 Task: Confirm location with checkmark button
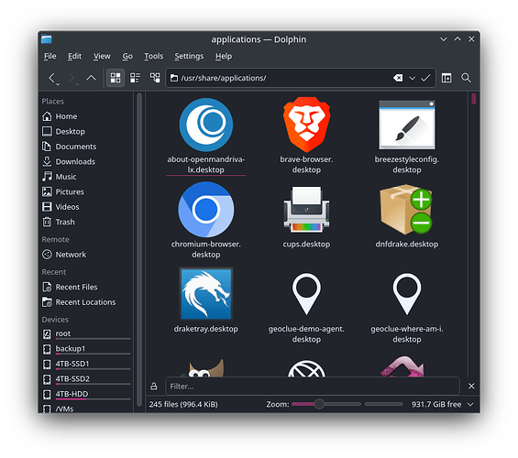click(425, 78)
